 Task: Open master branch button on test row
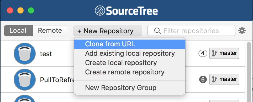pyautogui.click(x=224, y=53)
